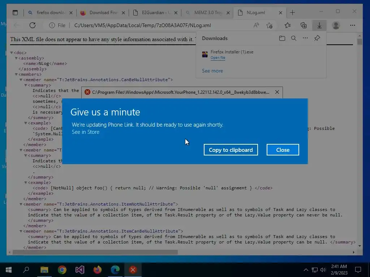
Task: Collapse the doc root XML node
Action: tap(12, 53)
